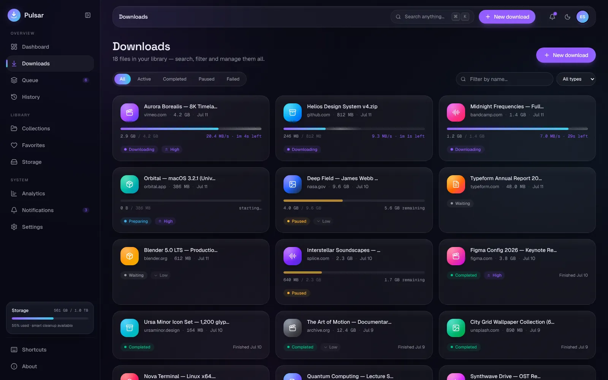This screenshot has height=380, width=608.
Task: Click the Filter by name field
Action: click(505, 79)
